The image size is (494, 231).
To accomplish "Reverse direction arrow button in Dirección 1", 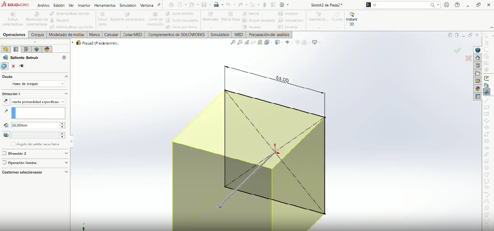I will 6,102.
